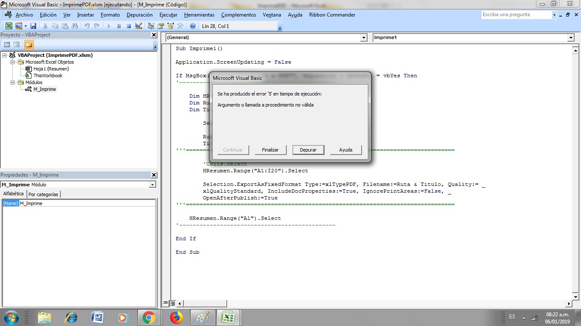Open the Properties Window toolbar icon

[x=161, y=26]
